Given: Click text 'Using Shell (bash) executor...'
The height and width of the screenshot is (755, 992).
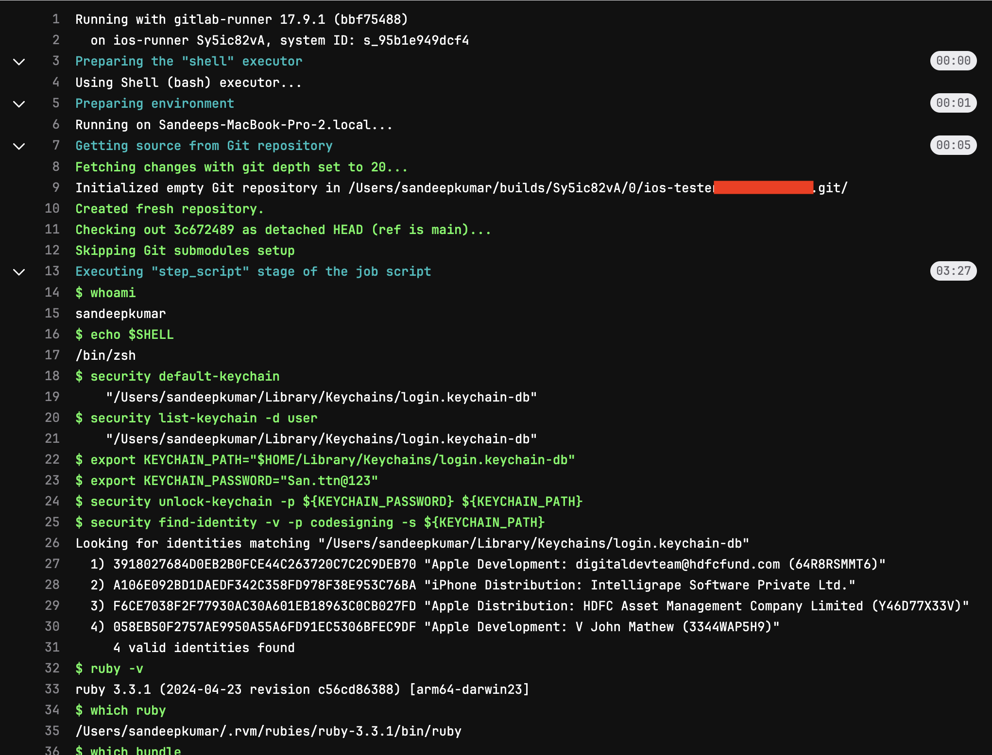Looking at the screenshot, I should (x=188, y=83).
